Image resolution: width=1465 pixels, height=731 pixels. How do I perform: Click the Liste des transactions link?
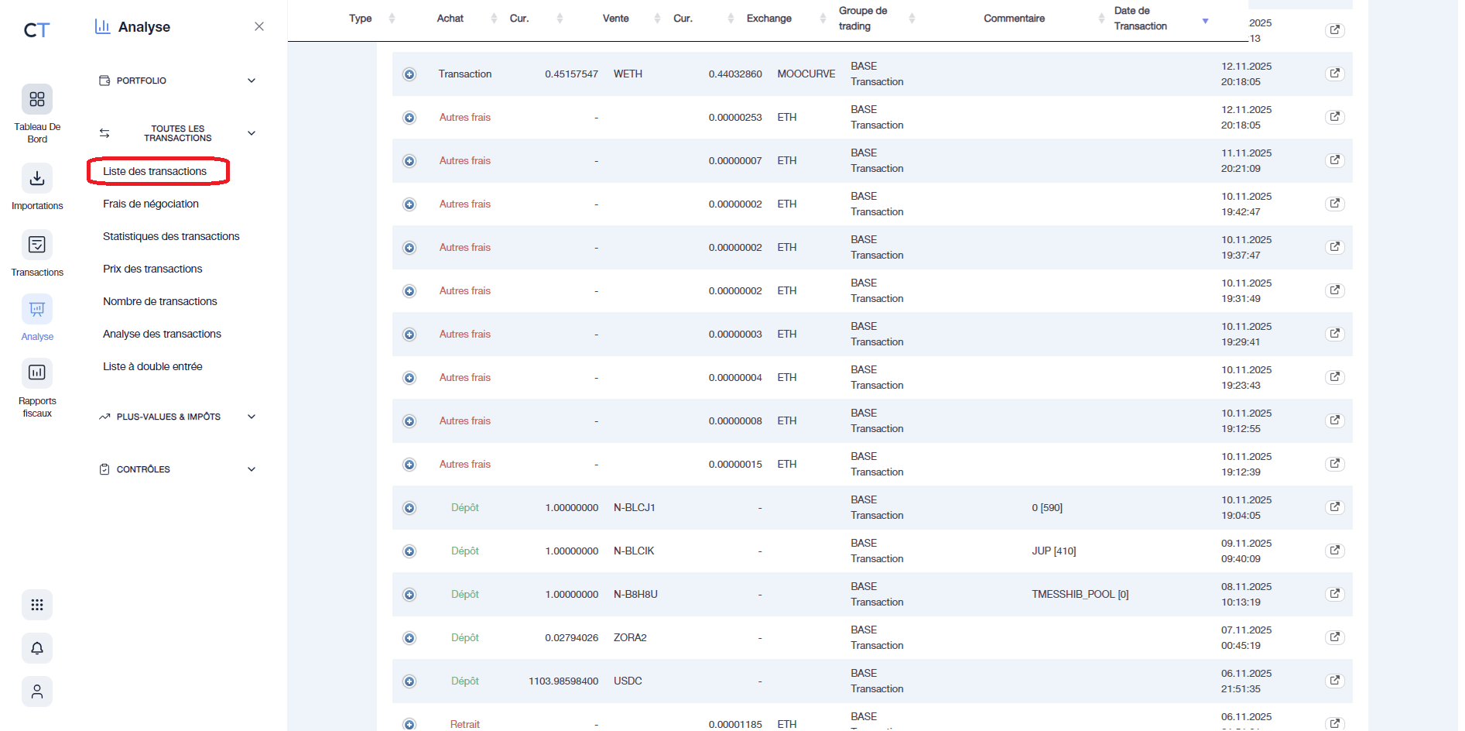(155, 170)
